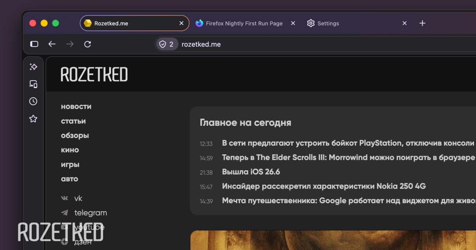Reload the rozetked.me page
The width and height of the screenshot is (476, 250).
click(x=88, y=44)
